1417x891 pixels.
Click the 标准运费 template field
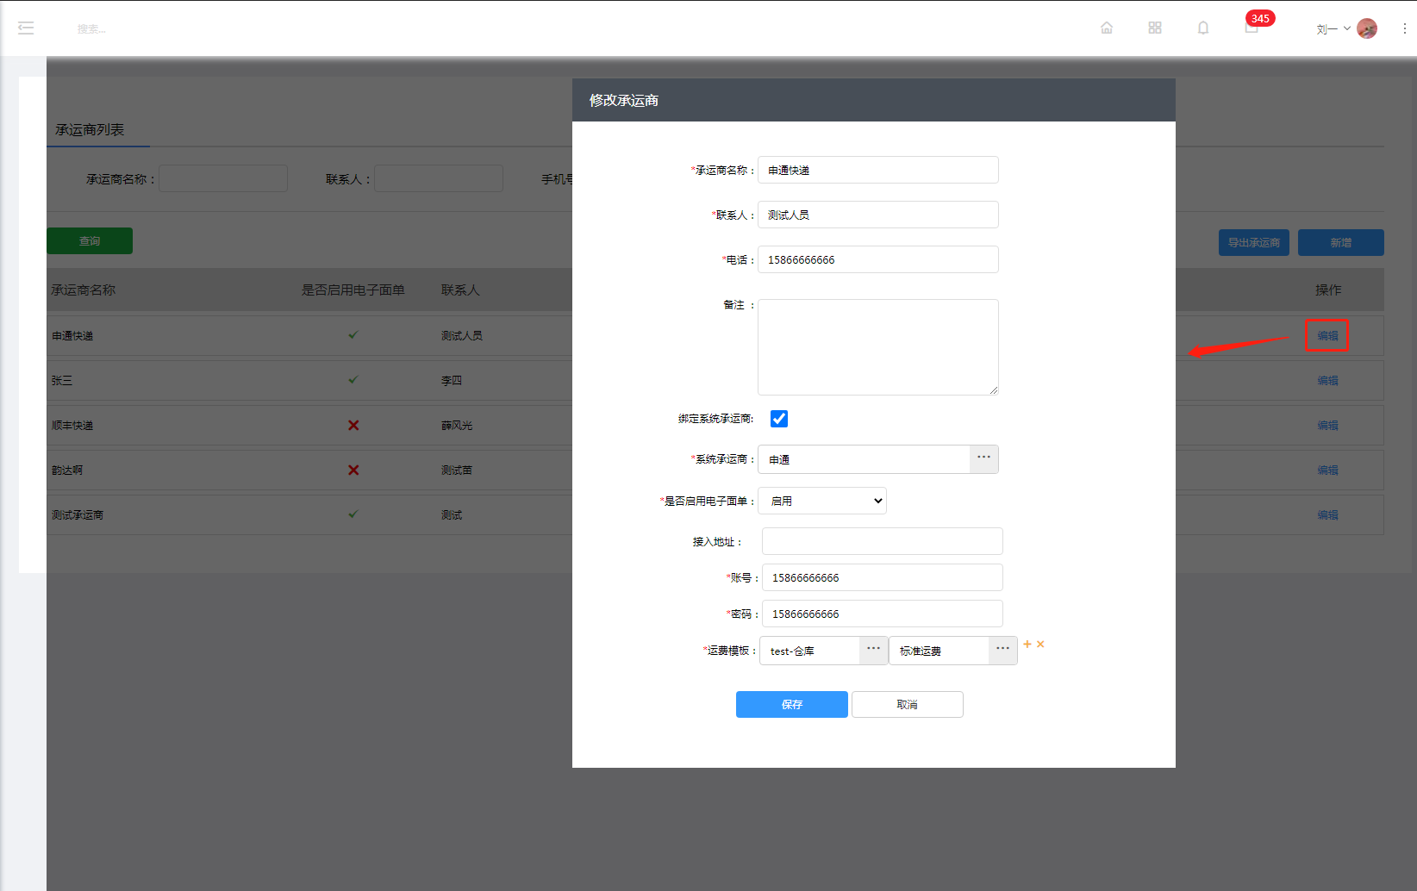click(939, 651)
